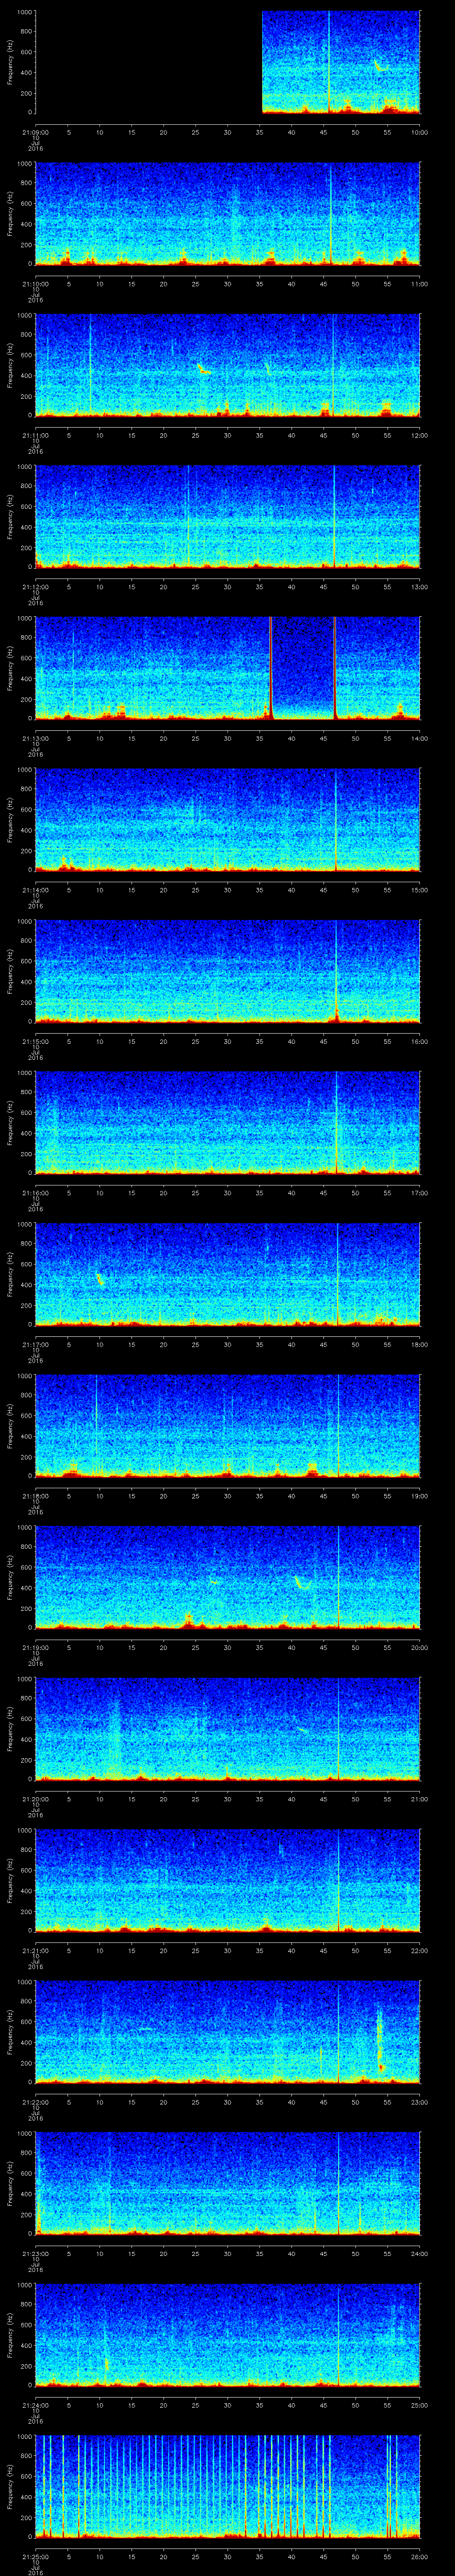Click the 1000 frequency tick of 21:12:00 panel
The height and width of the screenshot is (2576, 455).
tap(24, 467)
